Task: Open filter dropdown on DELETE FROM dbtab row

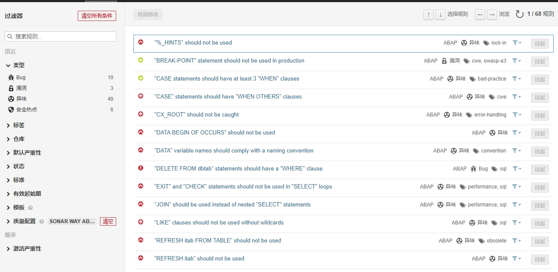Action: (x=517, y=169)
